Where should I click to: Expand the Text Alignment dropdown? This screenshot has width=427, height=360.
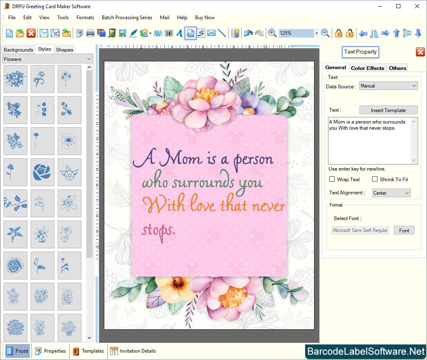tap(391, 193)
